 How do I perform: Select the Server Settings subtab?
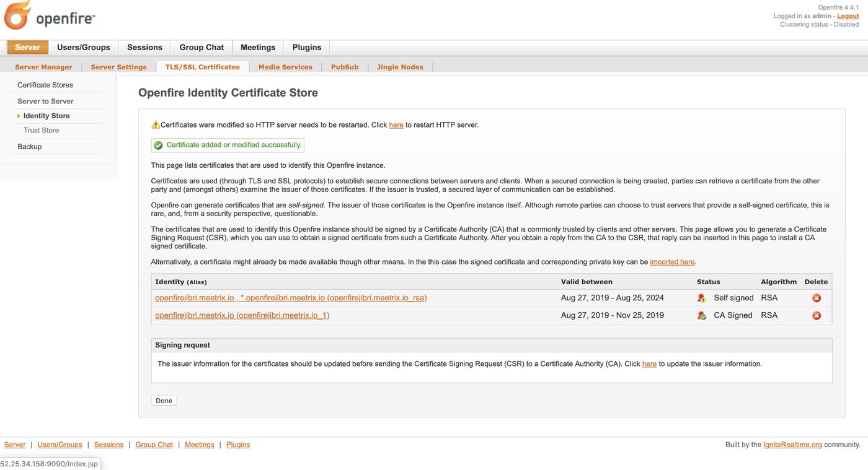coord(118,67)
